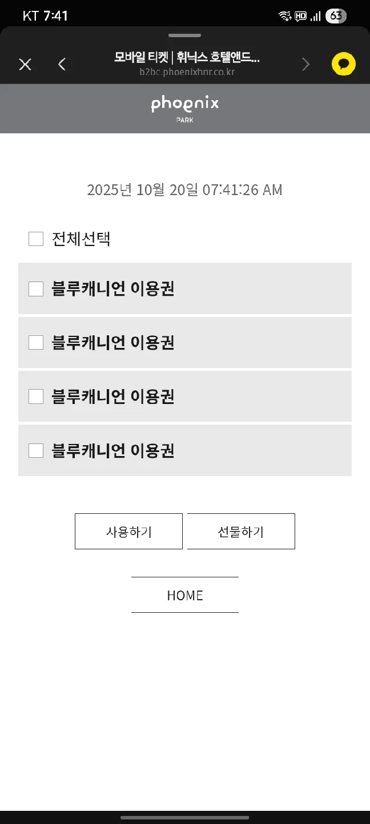The height and width of the screenshot is (824, 370).
Task: Tap the forward arrow in the browser bar
Action: (x=305, y=64)
